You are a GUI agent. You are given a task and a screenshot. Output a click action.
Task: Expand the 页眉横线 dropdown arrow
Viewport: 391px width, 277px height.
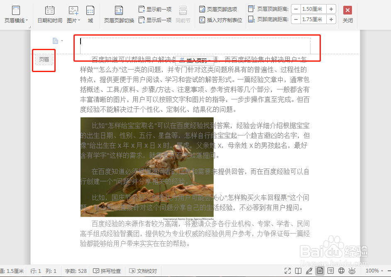pyautogui.click(x=27, y=20)
